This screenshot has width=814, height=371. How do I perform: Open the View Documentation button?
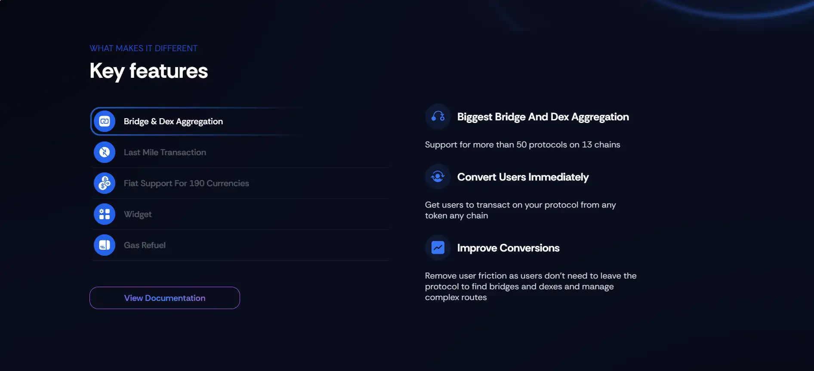click(165, 298)
